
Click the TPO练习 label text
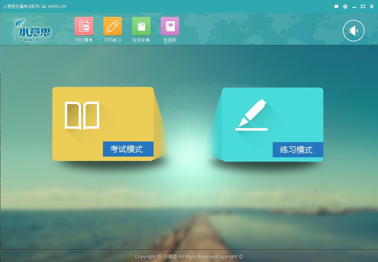coord(112,40)
